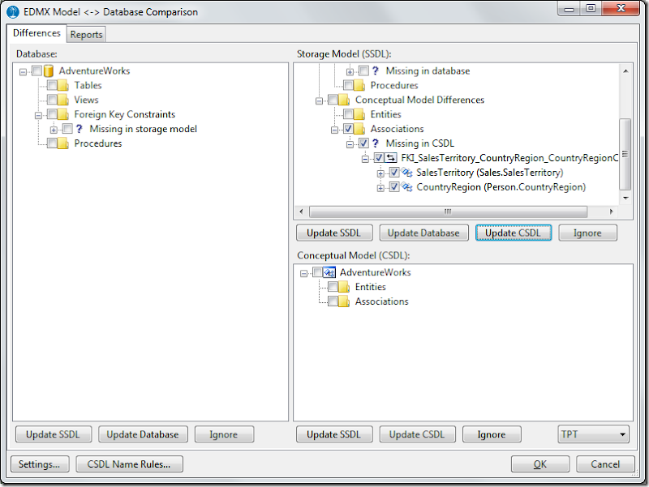Image resolution: width=649 pixels, height=487 pixels.
Task: Click the Storage Model scroll up arrow
Action: point(625,71)
